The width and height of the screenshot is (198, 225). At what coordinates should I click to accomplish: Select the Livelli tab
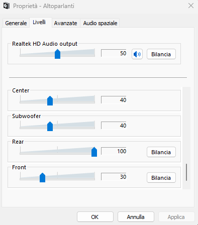39,22
